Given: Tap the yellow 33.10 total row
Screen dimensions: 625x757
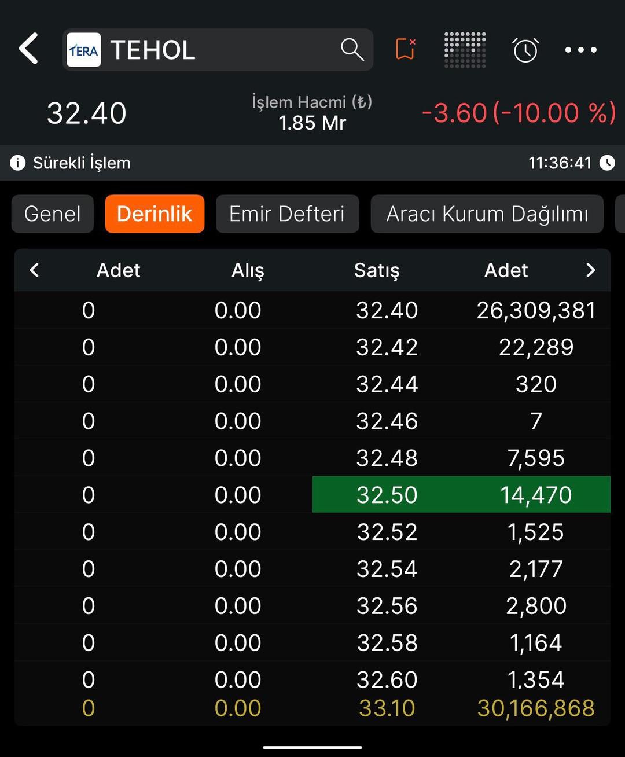Looking at the screenshot, I should tap(387, 708).
